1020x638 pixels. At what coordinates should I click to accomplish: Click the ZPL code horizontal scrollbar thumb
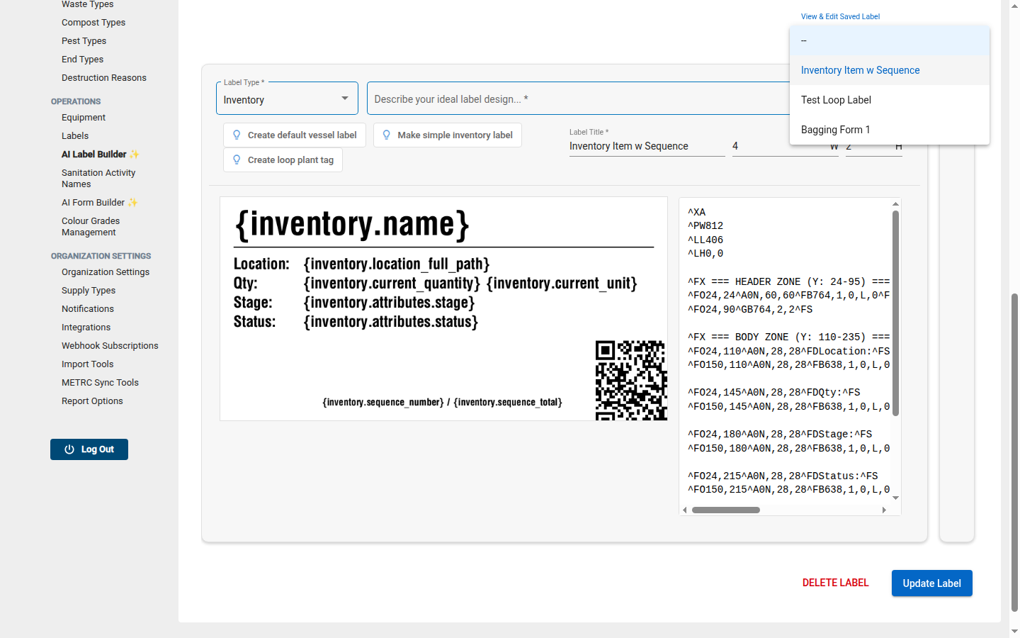coord(726,510)
